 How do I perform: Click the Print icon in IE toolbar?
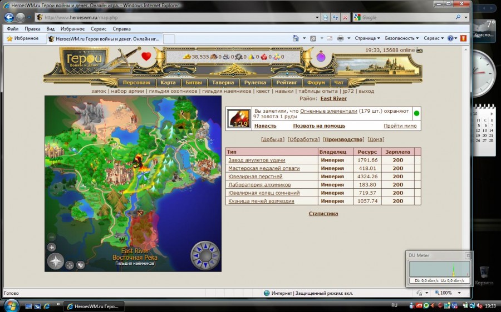(341, 38)
